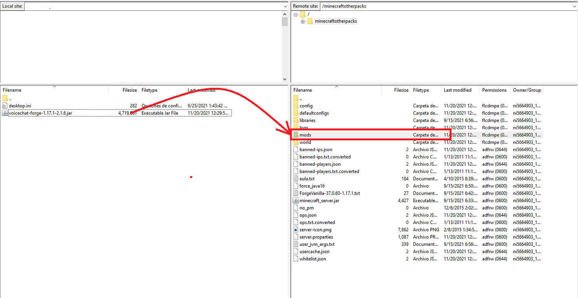Sort remote list by Permissions column

[x=494, y=90]
